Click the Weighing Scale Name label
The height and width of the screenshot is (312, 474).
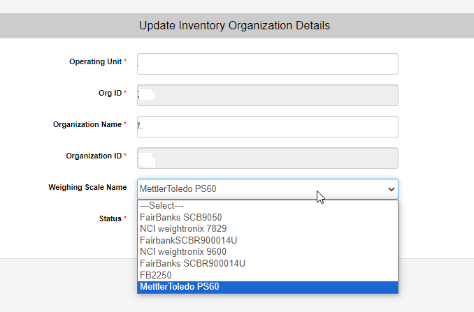[87, 187]
